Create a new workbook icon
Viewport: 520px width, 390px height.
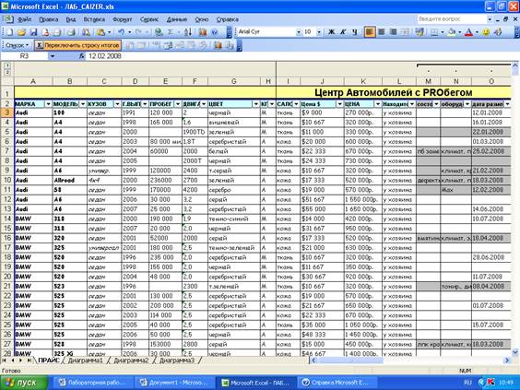9,32
